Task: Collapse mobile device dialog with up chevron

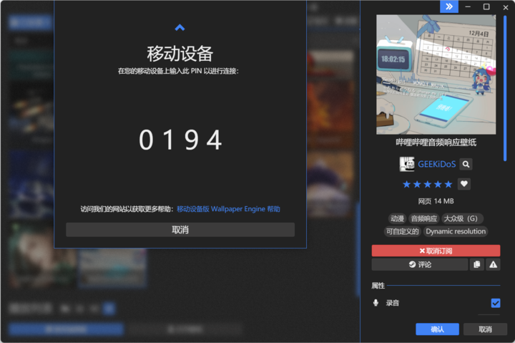Action: click(x=180, y=28)
